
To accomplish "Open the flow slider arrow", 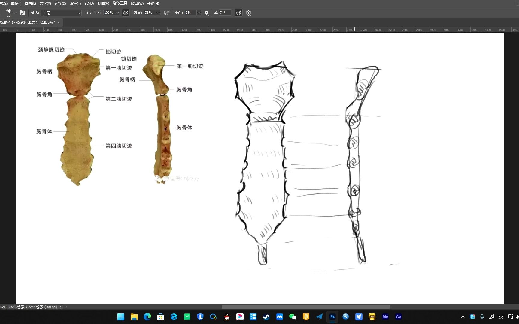I will 158,13.
